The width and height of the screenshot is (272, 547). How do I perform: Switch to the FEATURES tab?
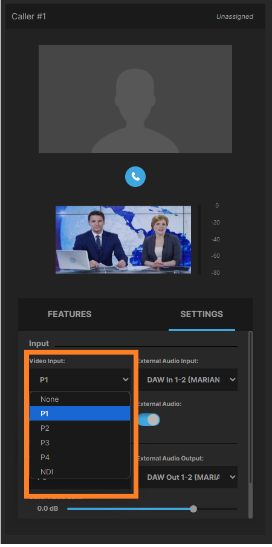point(70,314)
